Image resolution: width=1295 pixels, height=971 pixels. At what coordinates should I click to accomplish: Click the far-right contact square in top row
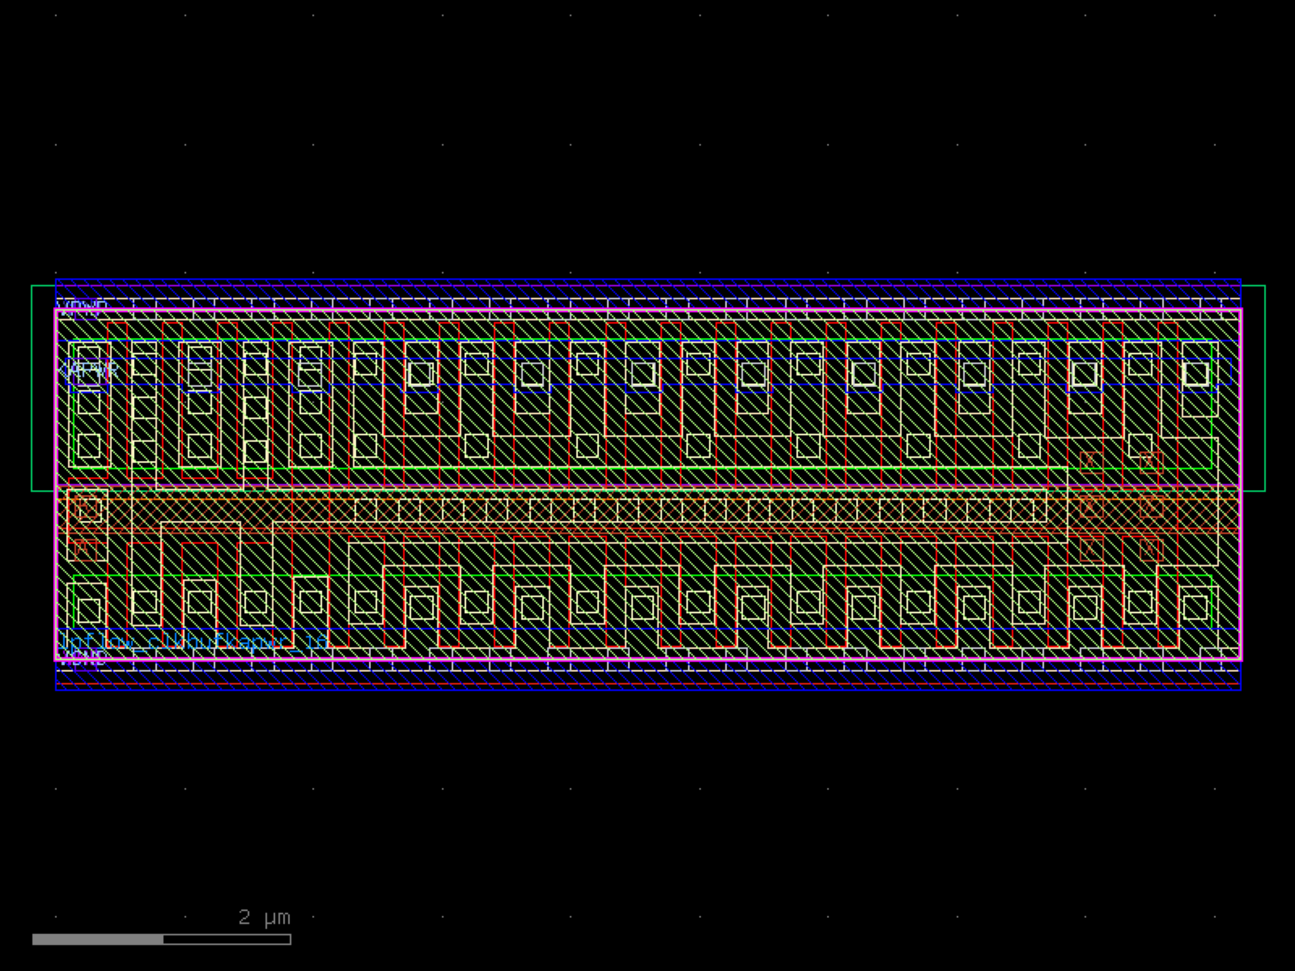pyautogui.click(x=1195, y=374)
